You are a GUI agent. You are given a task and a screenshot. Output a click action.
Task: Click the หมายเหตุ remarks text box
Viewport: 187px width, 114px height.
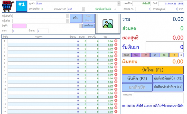159,98
